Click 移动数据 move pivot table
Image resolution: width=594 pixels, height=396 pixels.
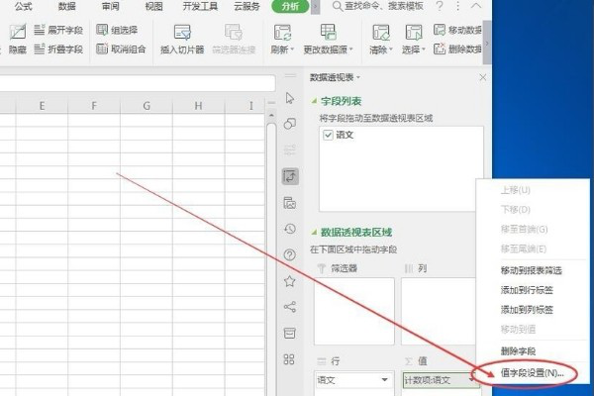457,30
